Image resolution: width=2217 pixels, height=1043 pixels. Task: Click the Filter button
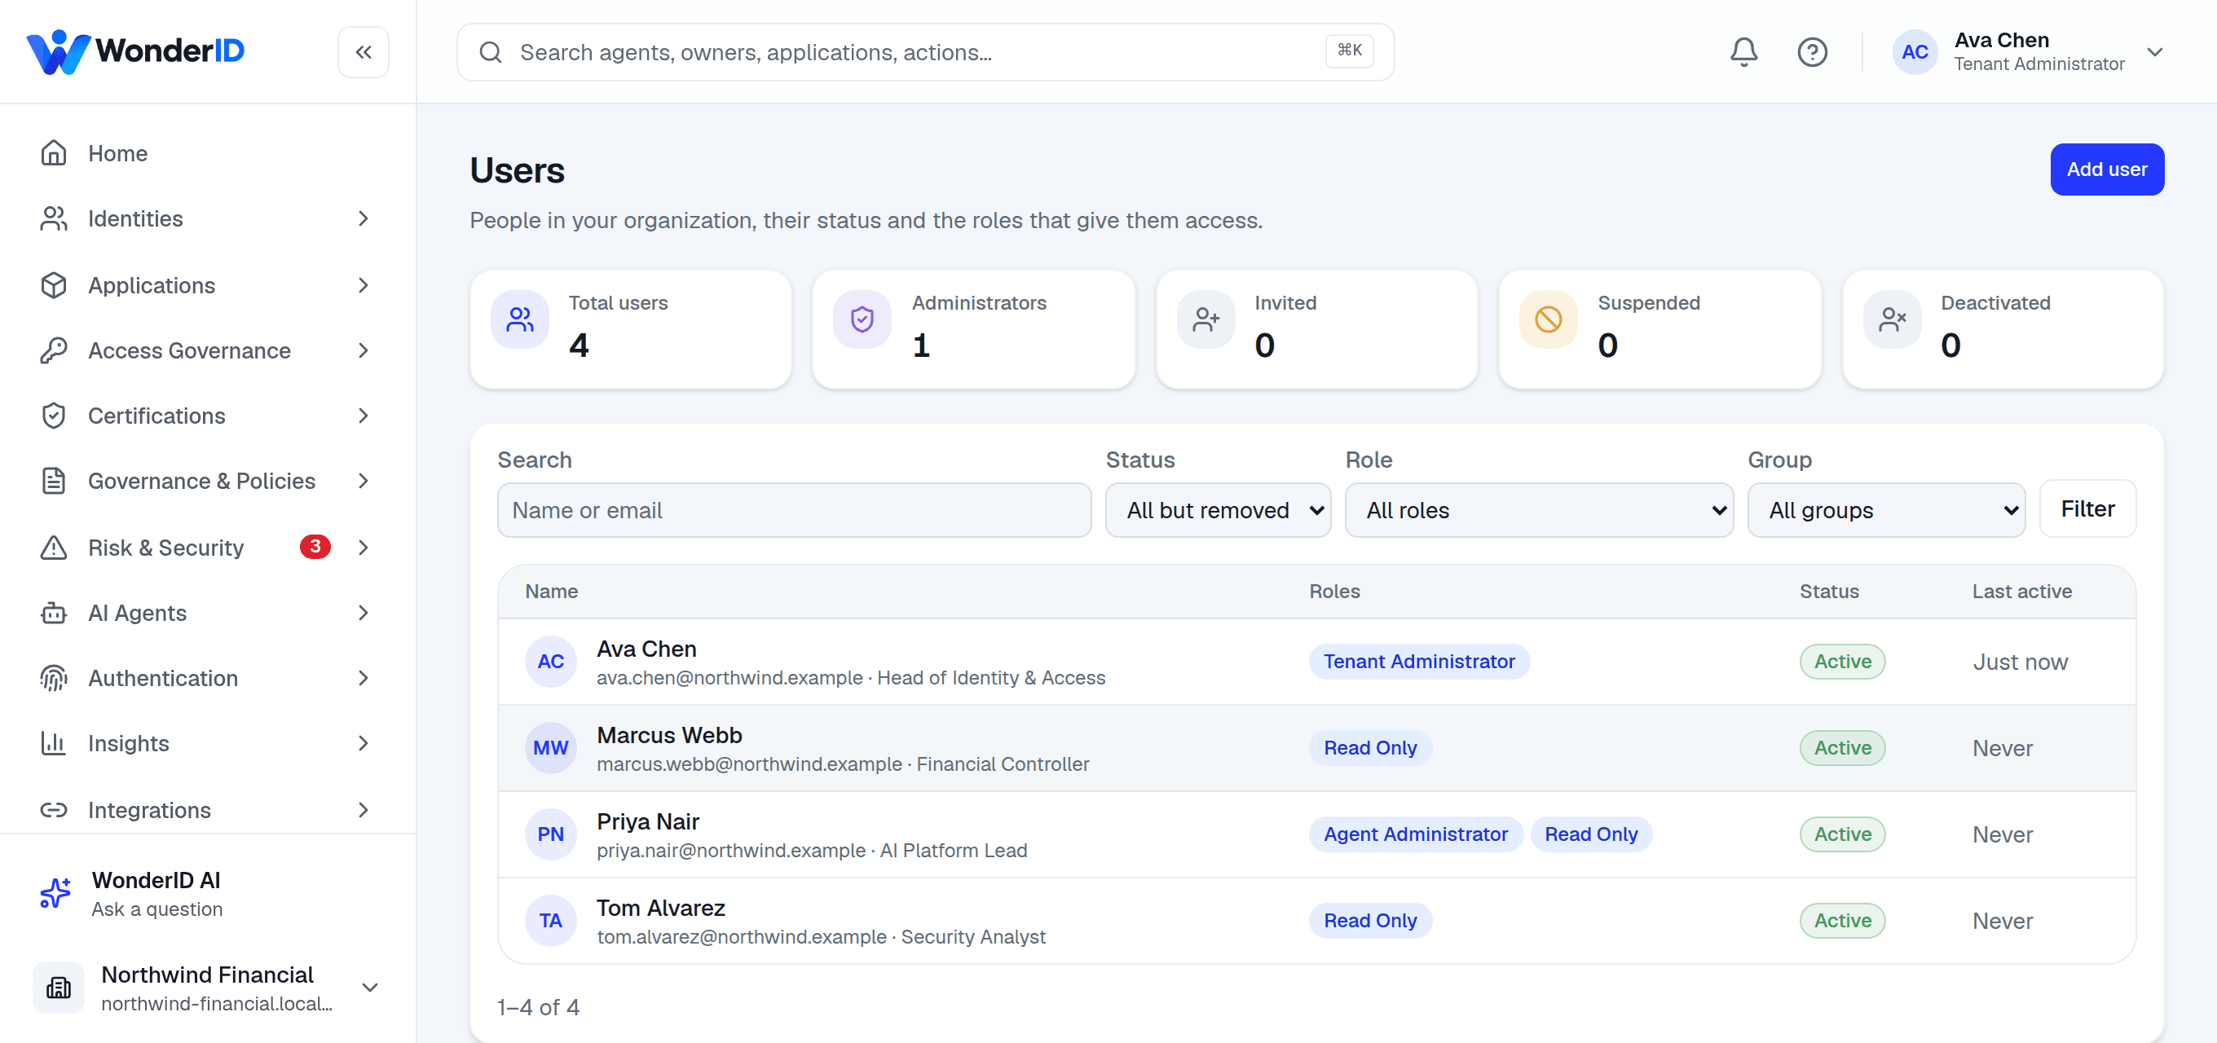click(x=2087, y=509)
